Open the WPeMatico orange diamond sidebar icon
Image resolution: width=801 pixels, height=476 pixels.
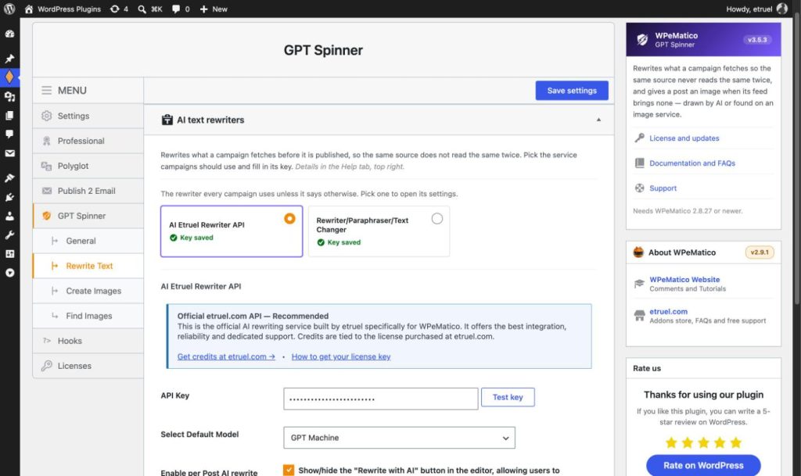(9, 77)
